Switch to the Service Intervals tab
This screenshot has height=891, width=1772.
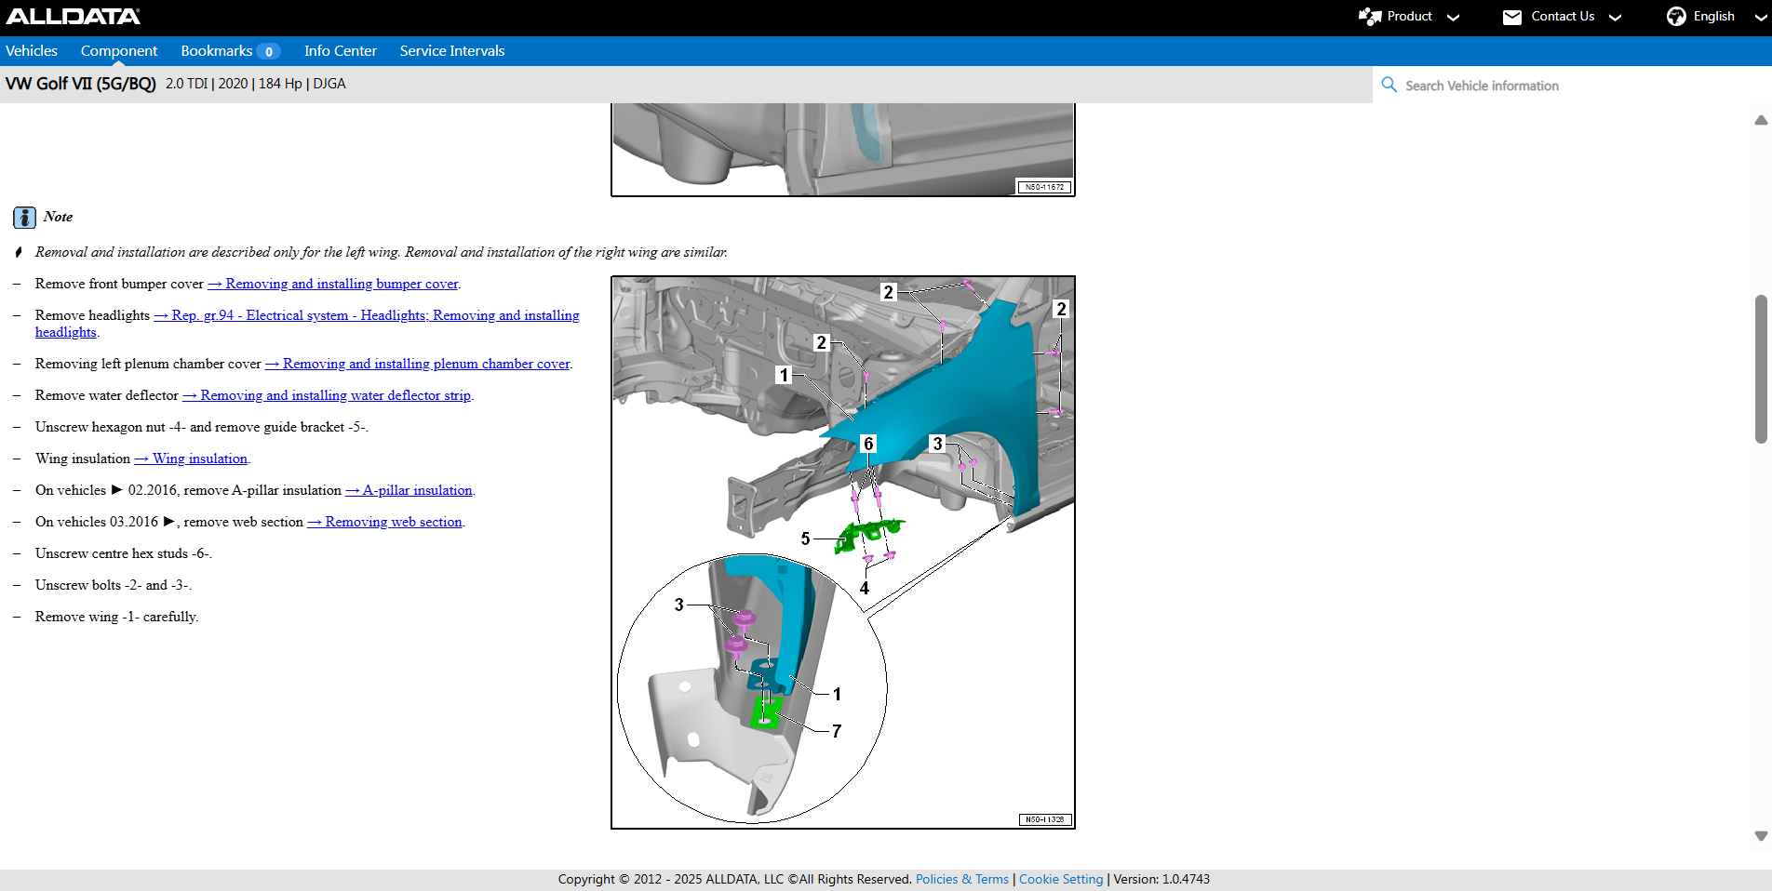(451, 51)
